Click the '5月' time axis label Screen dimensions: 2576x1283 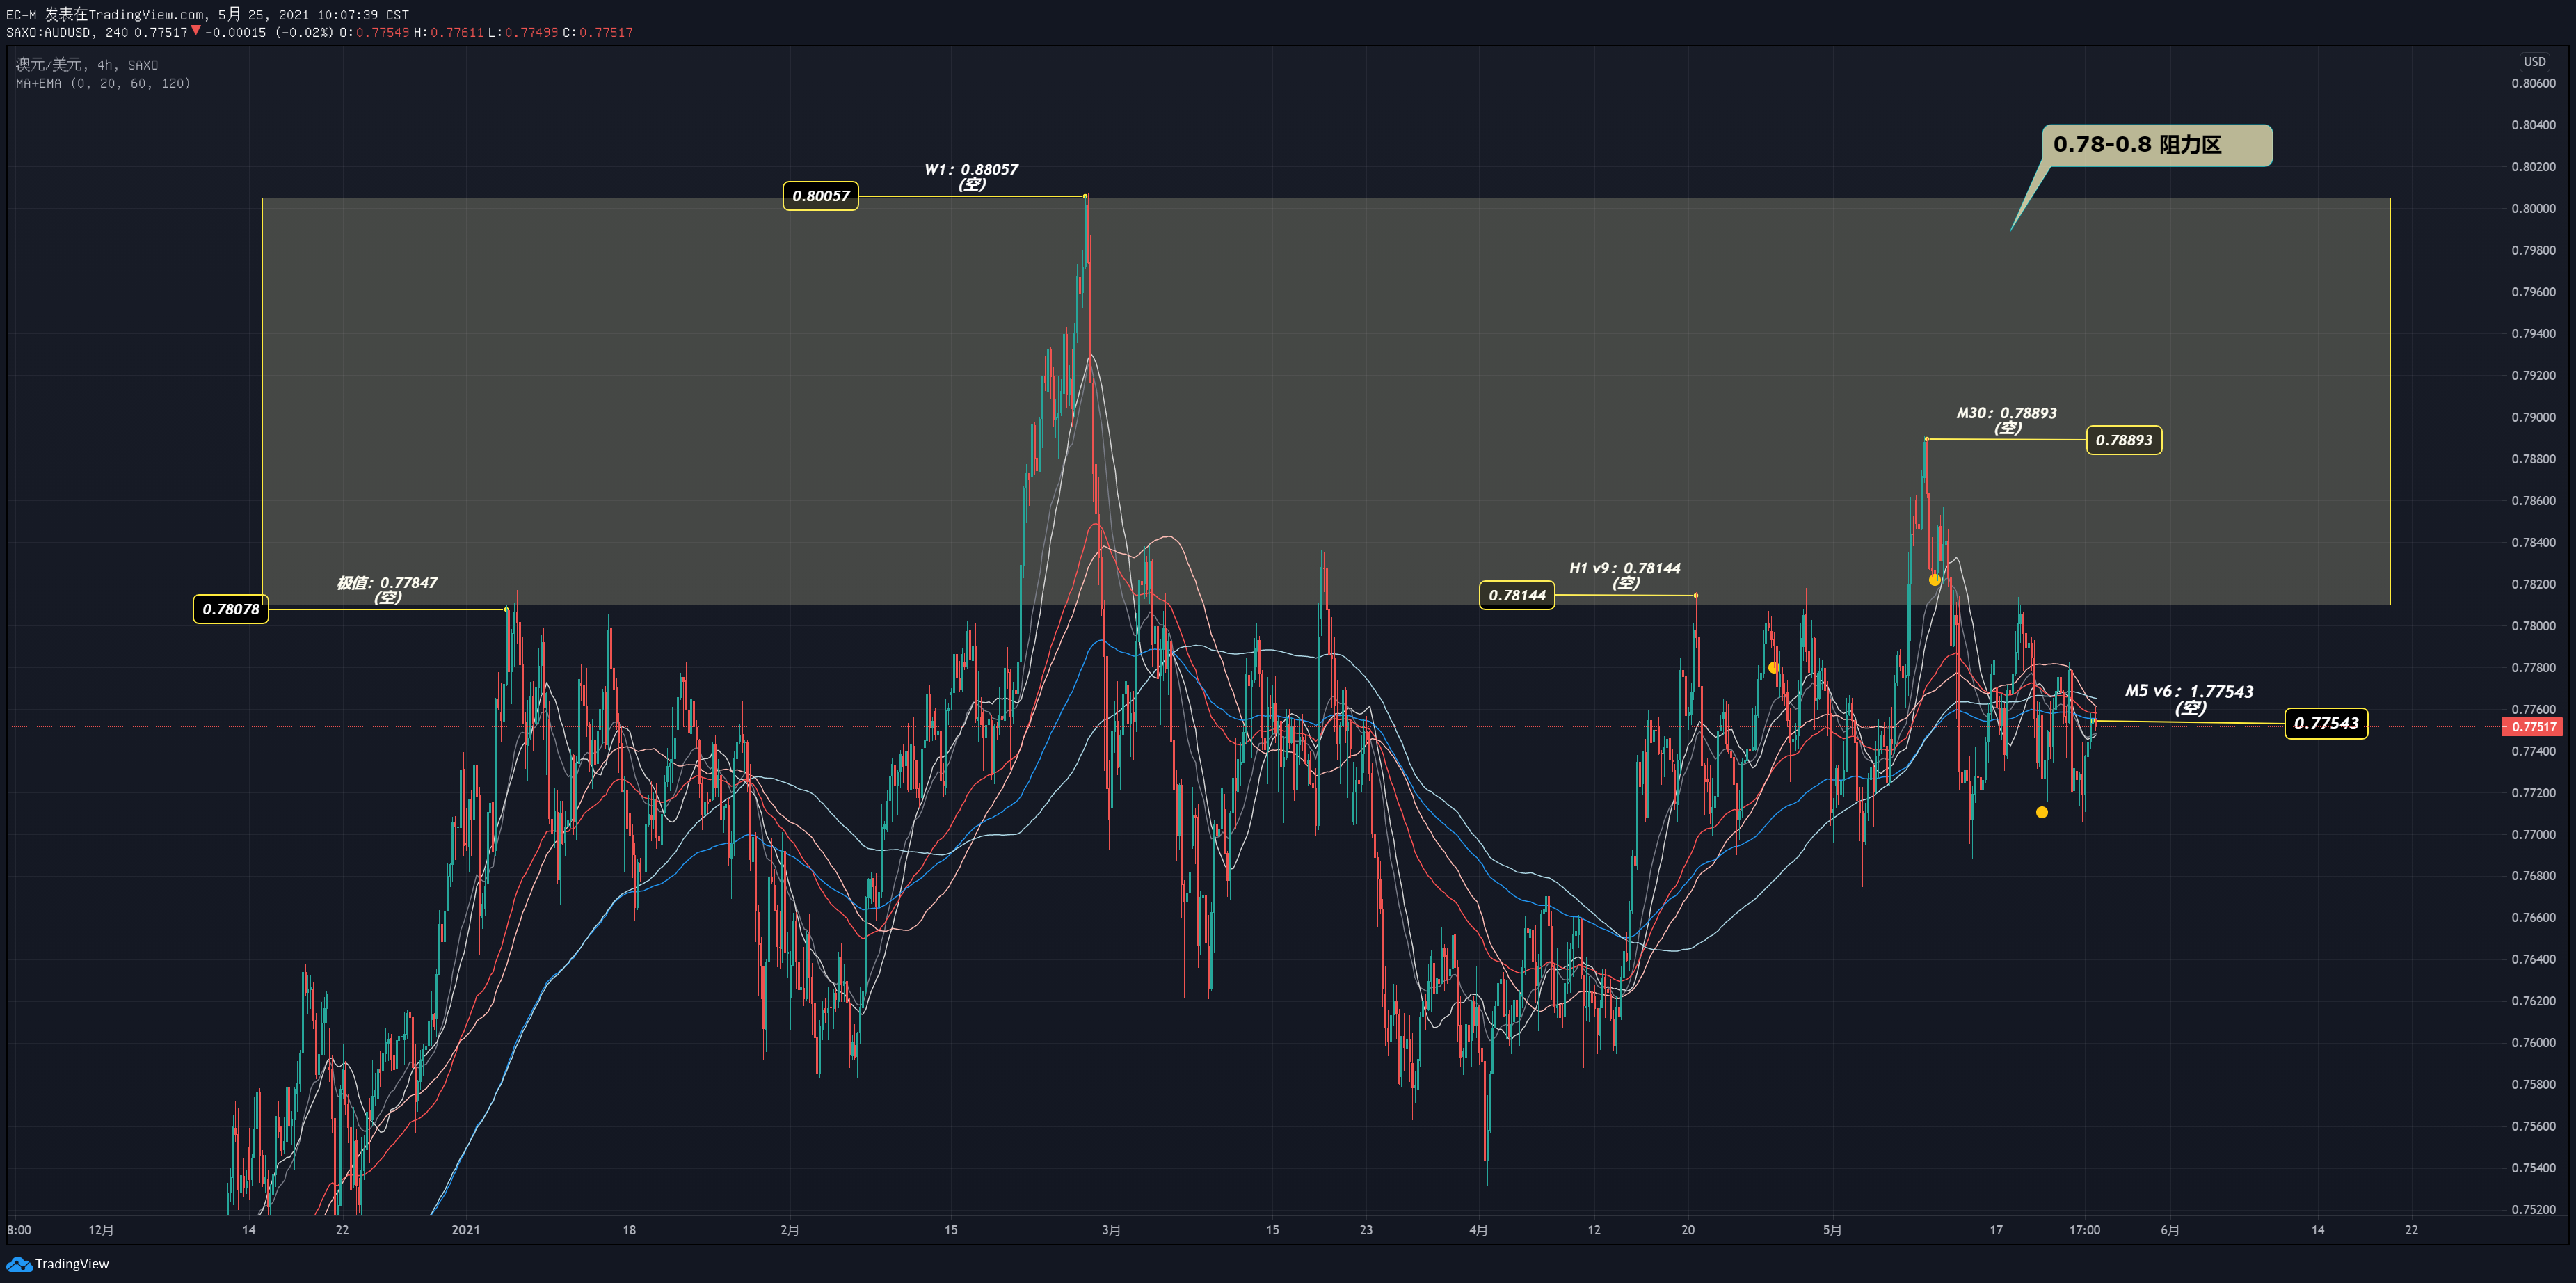tap(1832, 1230)
